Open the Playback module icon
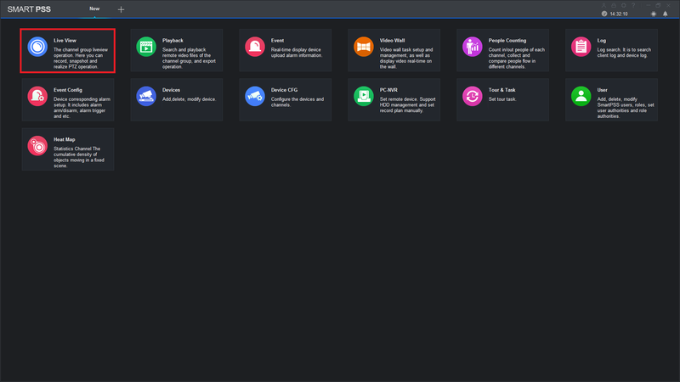680x382 pixels. 146,47
